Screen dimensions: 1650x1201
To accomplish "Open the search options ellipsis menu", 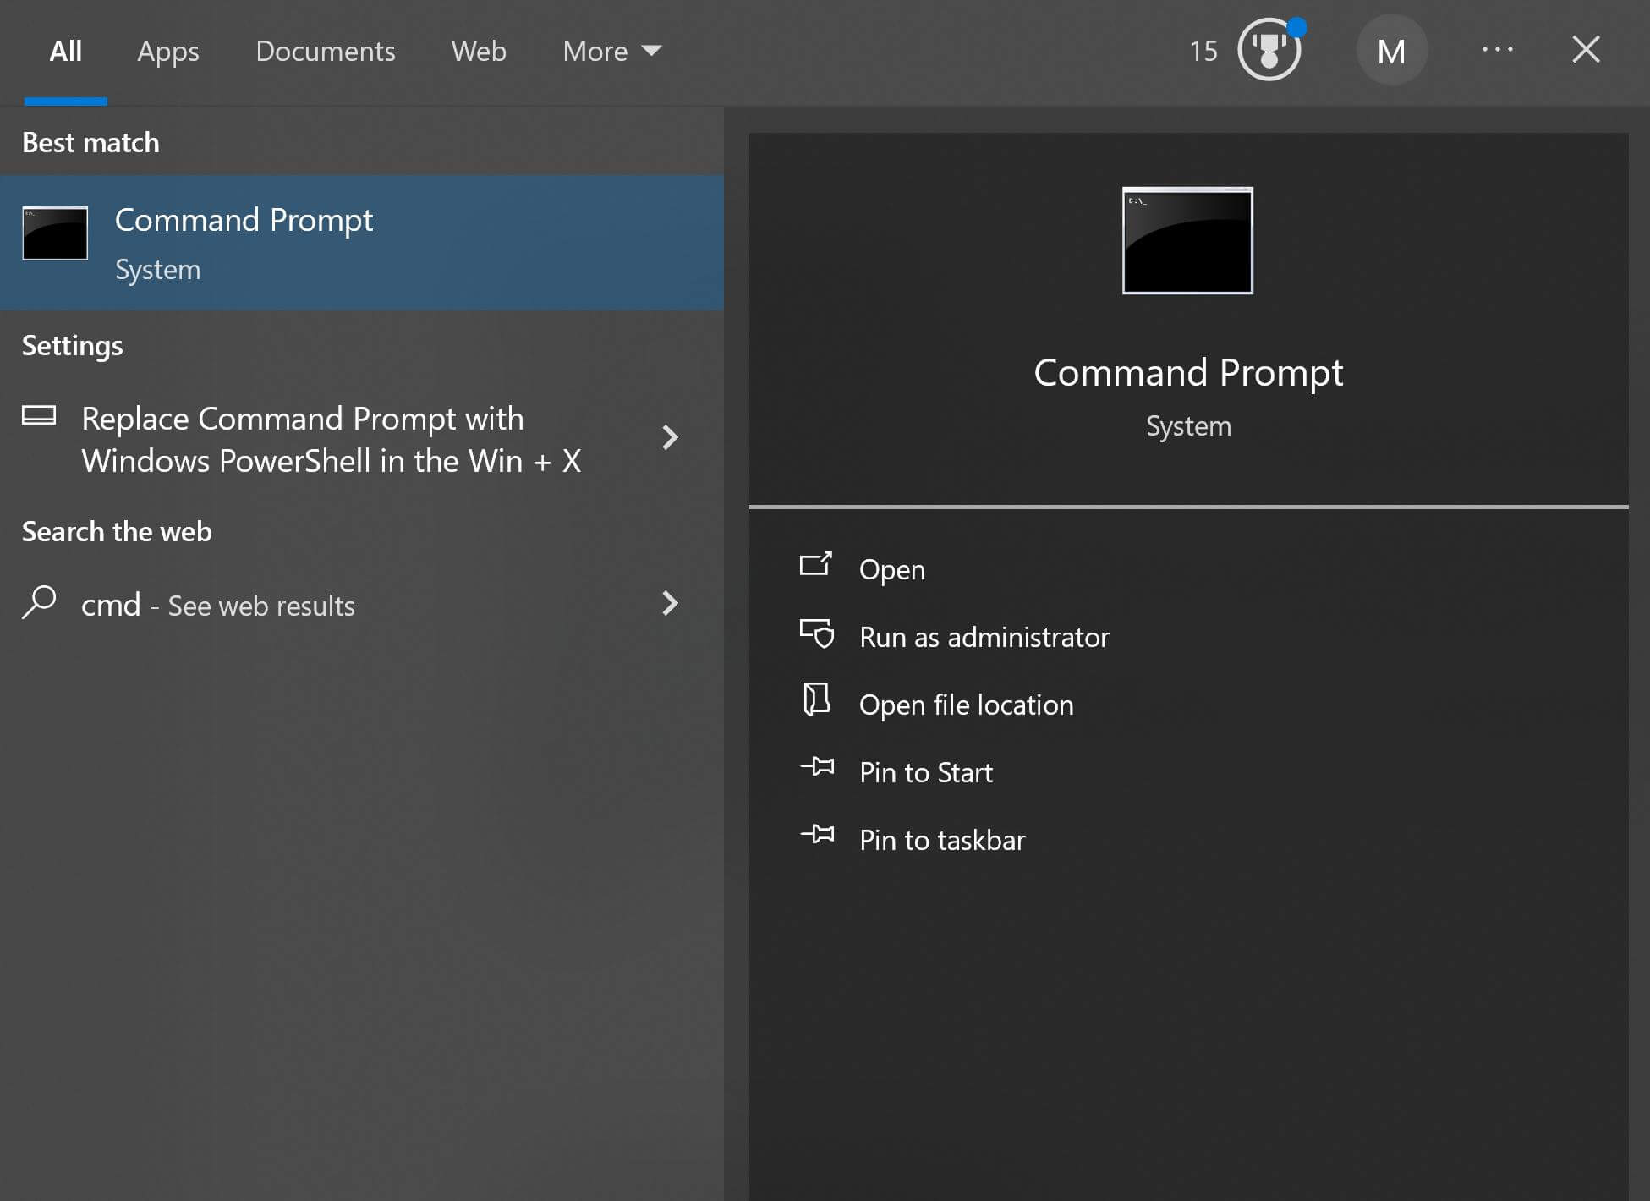I will pyautogui.click(x=1499, y=51).
